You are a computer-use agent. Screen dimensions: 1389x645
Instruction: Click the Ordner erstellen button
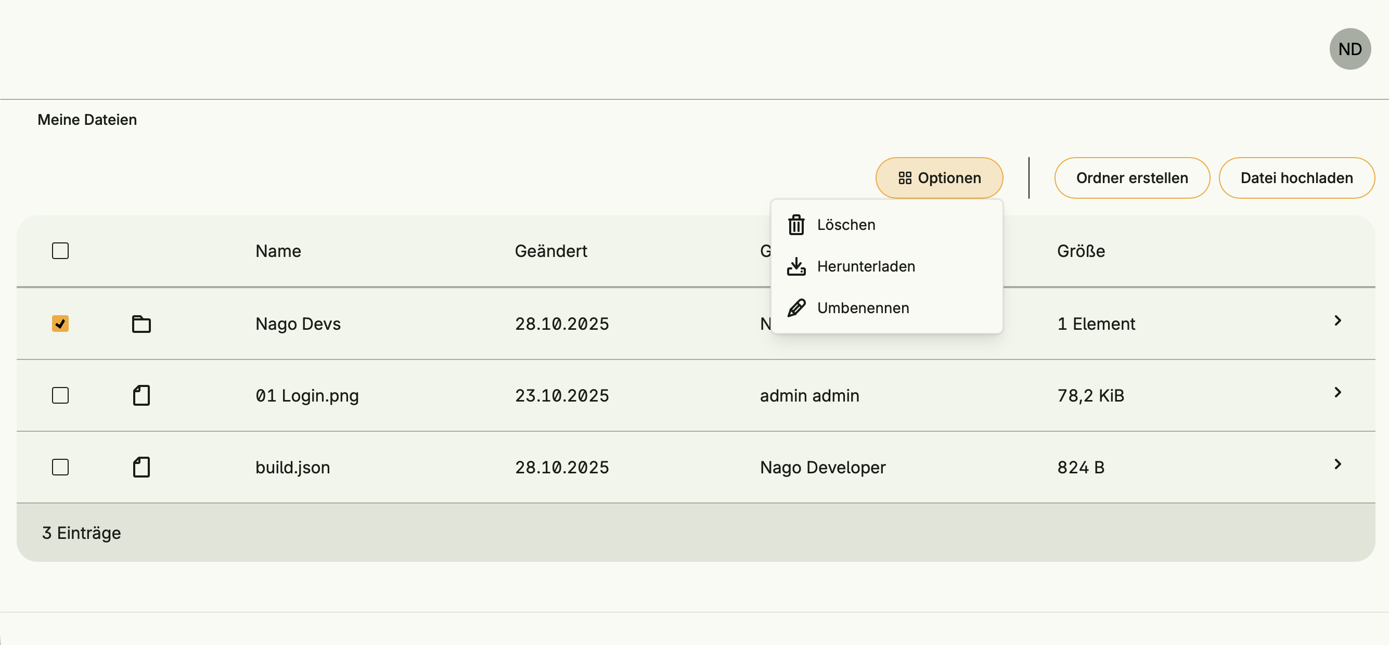point(1132,178)
